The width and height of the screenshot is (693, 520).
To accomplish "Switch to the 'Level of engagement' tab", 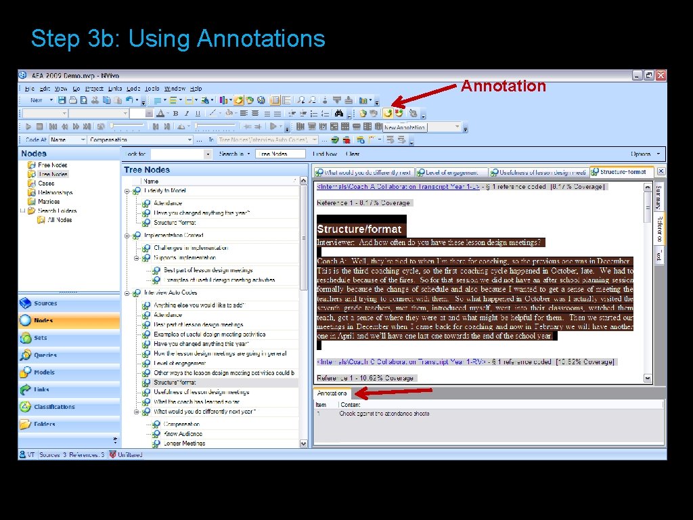I will tap(451, 173).
